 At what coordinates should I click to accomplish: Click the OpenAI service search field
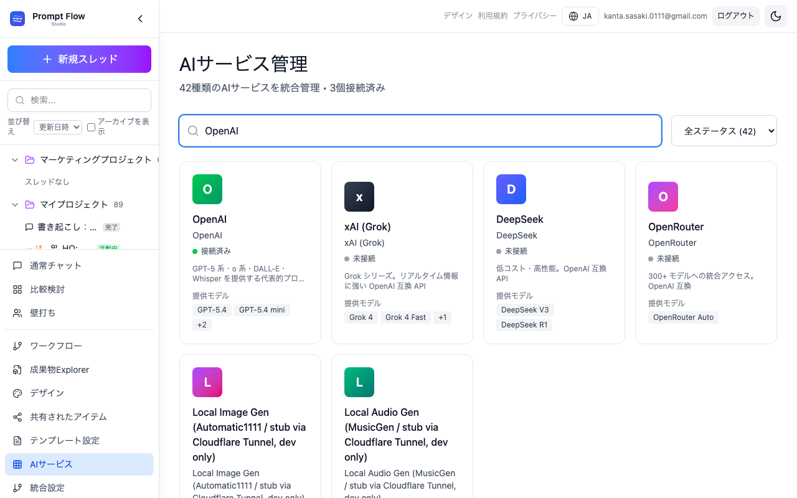tap(420, 131)
